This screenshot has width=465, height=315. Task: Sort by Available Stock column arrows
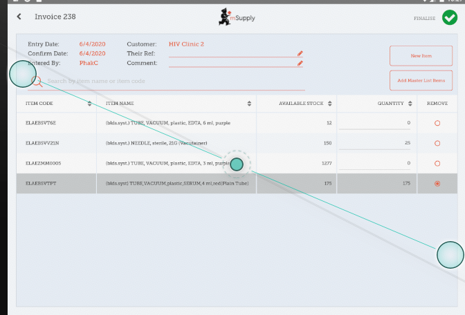[x=330, y=104]
